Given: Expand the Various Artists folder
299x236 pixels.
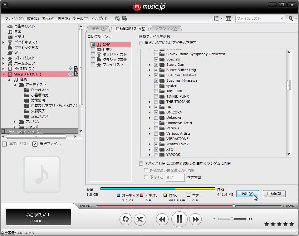Looking at the screenshot, I should tap(150, 134).
